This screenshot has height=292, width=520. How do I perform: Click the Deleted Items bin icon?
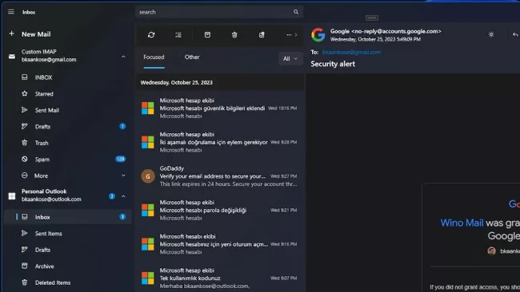point(25,282)
